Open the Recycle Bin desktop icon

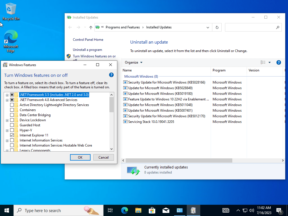11,12
